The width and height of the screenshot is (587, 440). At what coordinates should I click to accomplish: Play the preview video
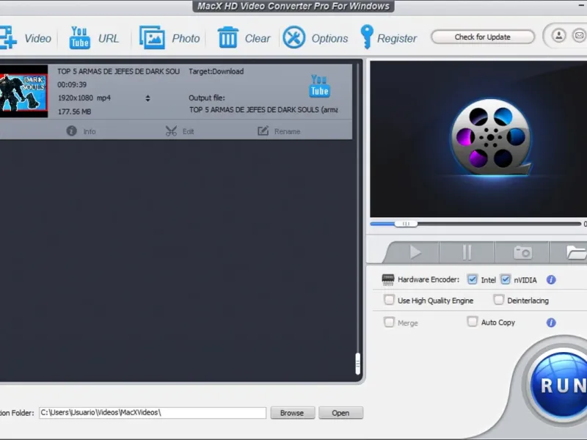pos(415,252)
